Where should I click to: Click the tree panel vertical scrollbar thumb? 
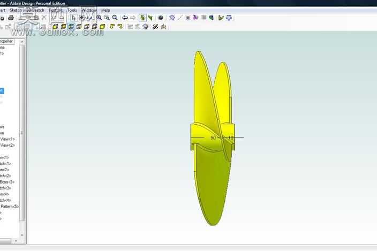point(22,133)
